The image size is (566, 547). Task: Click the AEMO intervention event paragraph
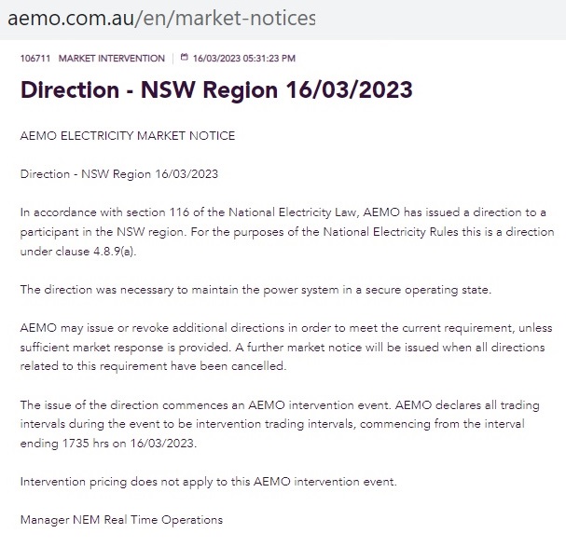tap(280, 424)
